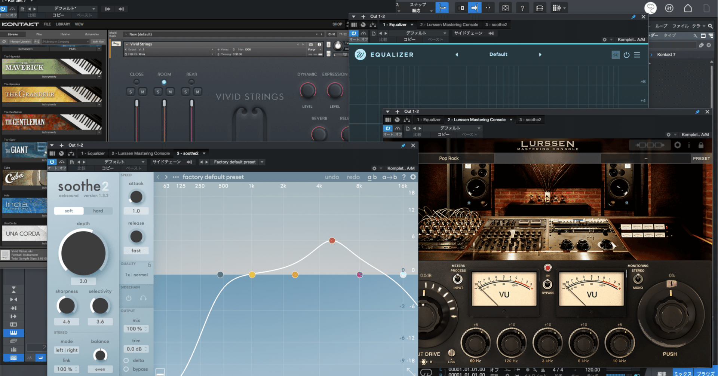This screenshot has height=376, width=718.
Task: Open デフォルト preset dropdown in Equalizer window
Action: pyautogui.click(x=445, y=33)
